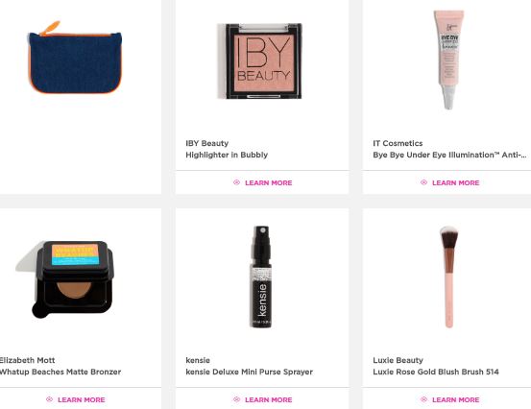Click eye icon beside kensie Learn More
This screenshot has height=409, width=531.
click(237, 399)
